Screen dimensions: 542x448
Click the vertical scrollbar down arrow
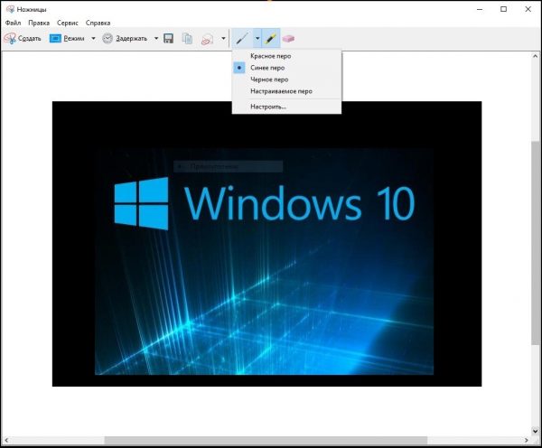coord(535,431)
